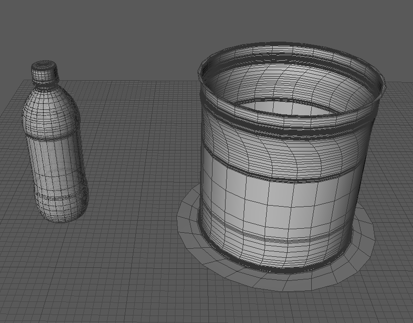Click the bottle's lower ribbed band

coord(59,198)
